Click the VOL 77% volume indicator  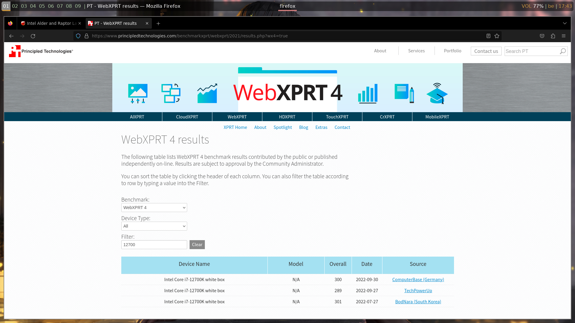click(532, 6)
